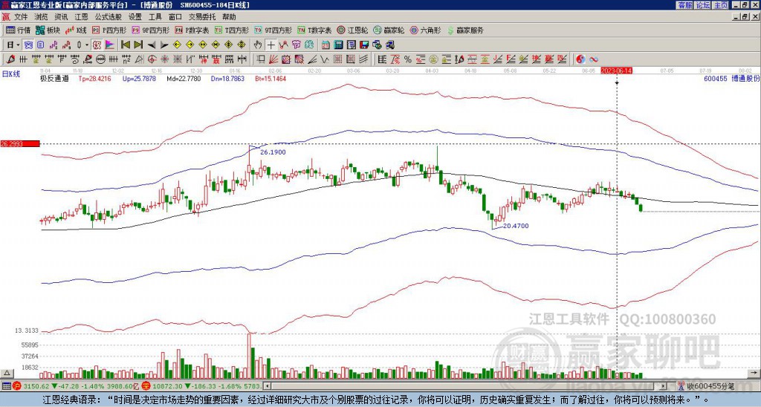Click the 26.1900 high price label
The height and width of the screenshot is (407, 761).
click(273, 152)
